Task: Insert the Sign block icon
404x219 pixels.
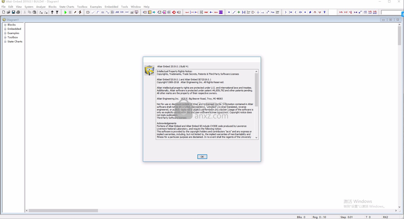Action: 272,12
